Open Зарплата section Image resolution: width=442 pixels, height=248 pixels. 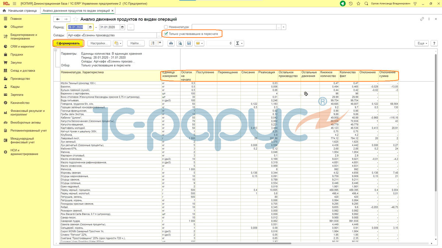click(17, 95)
